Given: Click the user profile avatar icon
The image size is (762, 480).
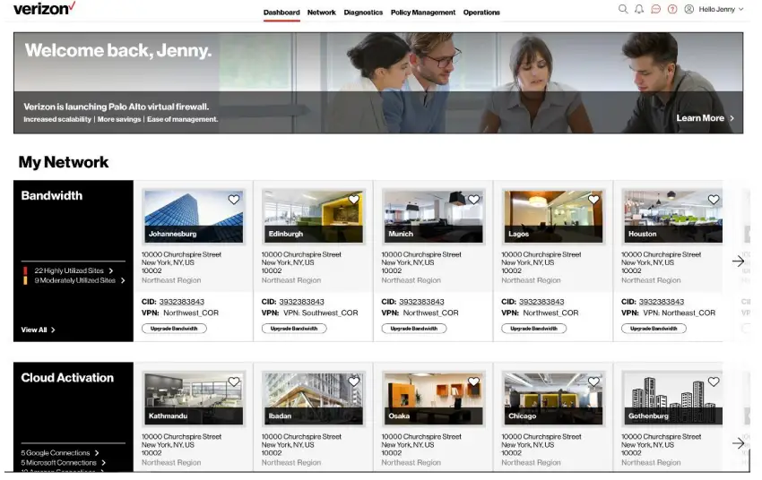Looking at the screenshot, I should pos(688,9).
